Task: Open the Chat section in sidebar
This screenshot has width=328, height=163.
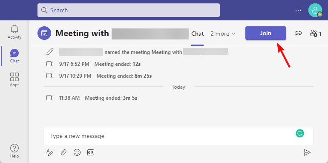Action: 14,56
